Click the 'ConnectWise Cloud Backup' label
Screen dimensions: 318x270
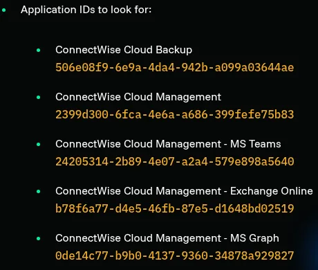[124, 50]
